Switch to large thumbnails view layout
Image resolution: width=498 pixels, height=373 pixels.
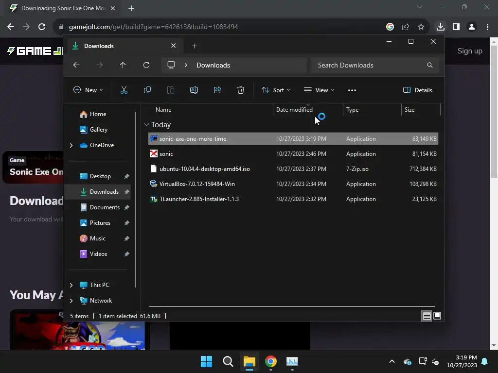[437, 316]
